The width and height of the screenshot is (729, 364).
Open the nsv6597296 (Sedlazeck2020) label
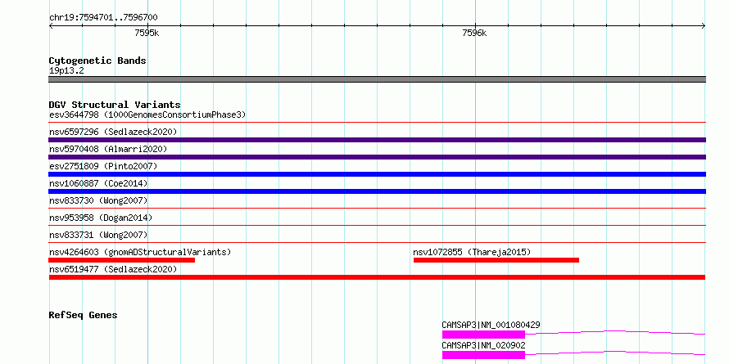pos(113,132)
